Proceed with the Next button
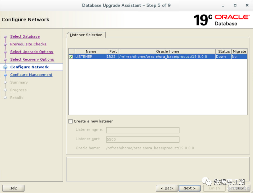253x193 pixels. [x=190, y=188]
